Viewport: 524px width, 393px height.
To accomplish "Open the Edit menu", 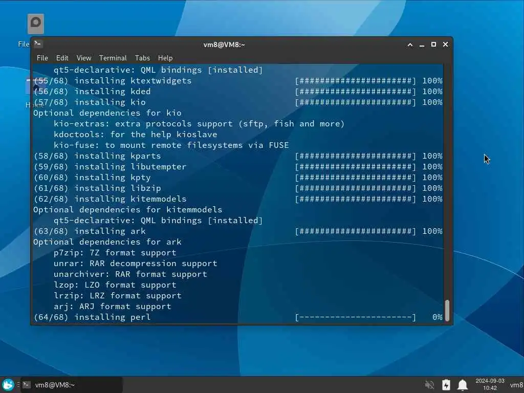I will [62, 58].
